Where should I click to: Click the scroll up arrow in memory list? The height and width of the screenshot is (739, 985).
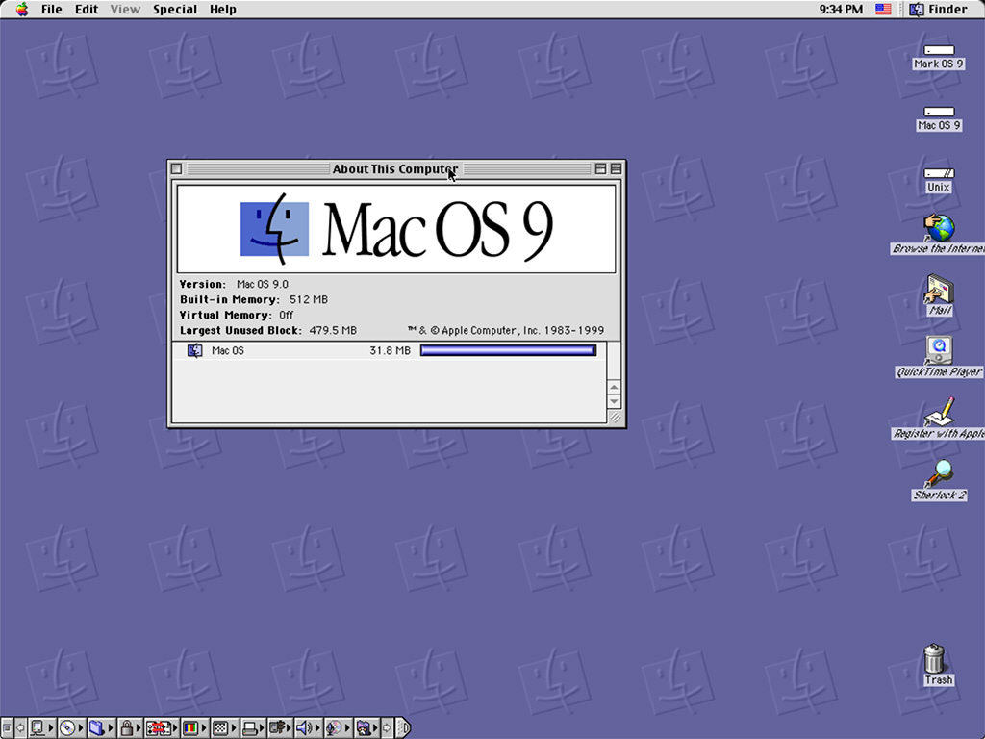pos(615,387)
